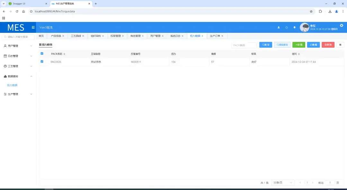
Task: Click the settings gear in the header
Action: (342, 25)
